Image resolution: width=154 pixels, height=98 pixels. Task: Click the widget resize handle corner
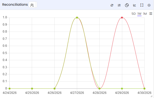(x=151, y=96)
